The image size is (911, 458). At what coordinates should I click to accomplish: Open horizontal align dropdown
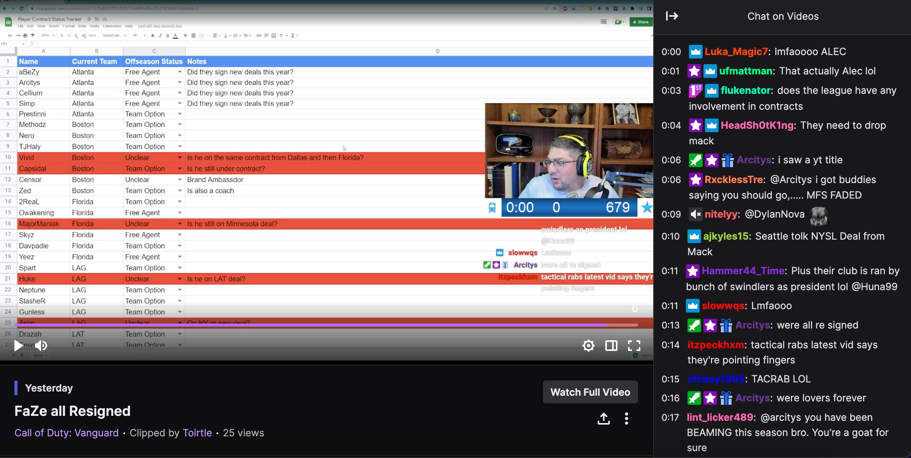coord(216,36)
